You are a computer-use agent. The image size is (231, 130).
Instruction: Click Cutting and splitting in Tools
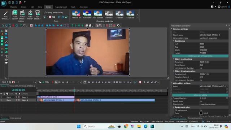tap(53, 13)
